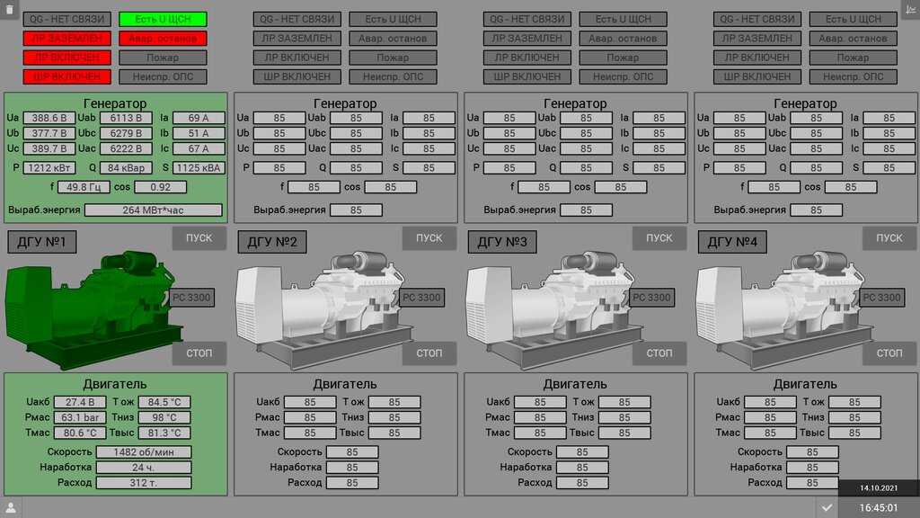The width and height of the screenshot is (920, 518).
Task: Open the ДГУ №4 label button
Action: click(x=731, y=242)
